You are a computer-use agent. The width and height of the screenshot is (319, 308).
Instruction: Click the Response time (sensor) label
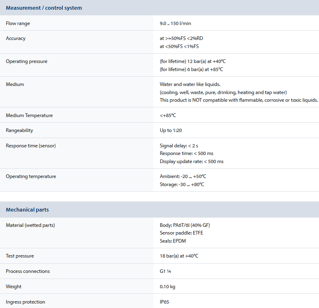(x=31, y=146)
